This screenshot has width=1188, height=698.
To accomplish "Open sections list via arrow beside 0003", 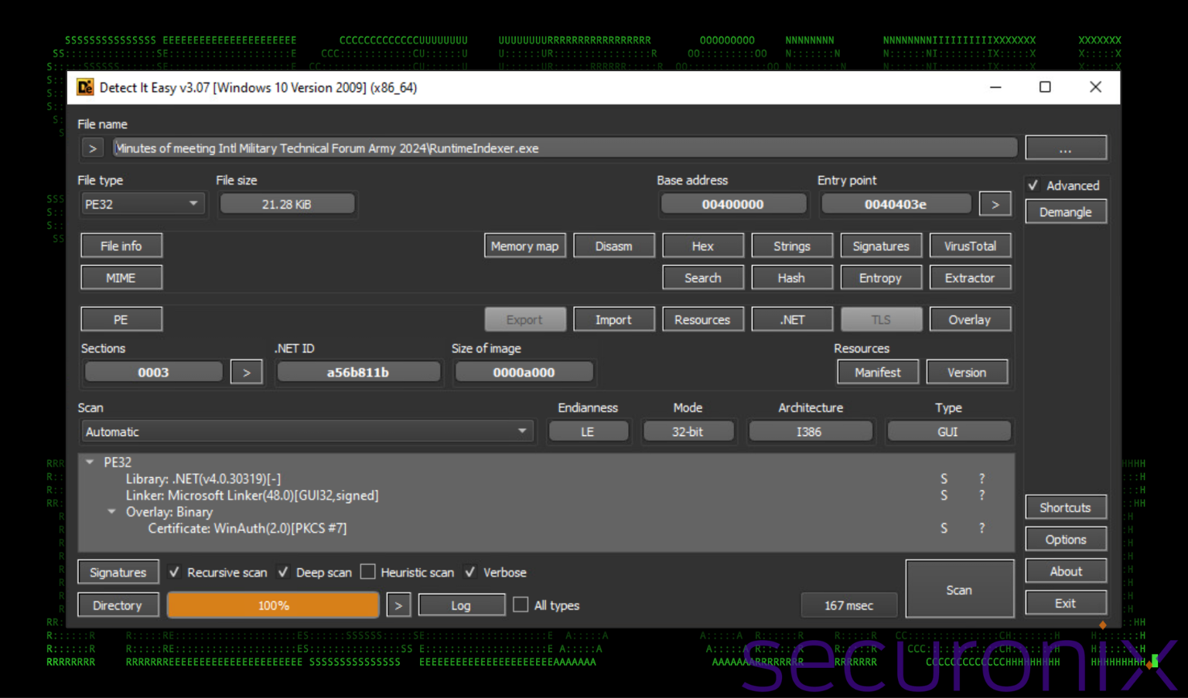I will [x=247, y=373].
